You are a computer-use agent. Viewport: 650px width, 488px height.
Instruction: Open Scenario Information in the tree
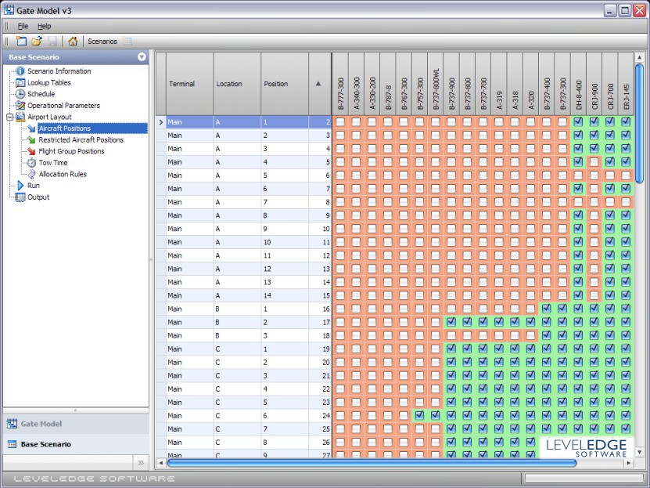tap(59, 71)
